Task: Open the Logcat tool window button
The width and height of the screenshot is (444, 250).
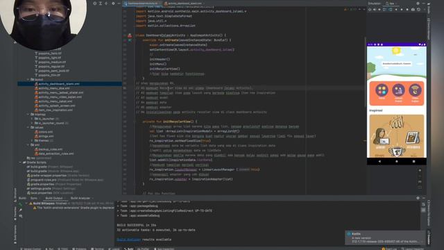Action: [114, 249]
